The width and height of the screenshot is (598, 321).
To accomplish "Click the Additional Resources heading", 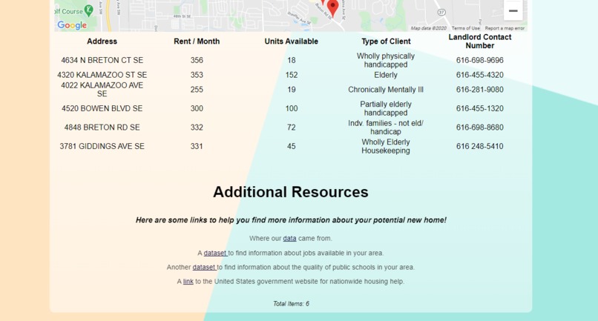I will [291, 192].
